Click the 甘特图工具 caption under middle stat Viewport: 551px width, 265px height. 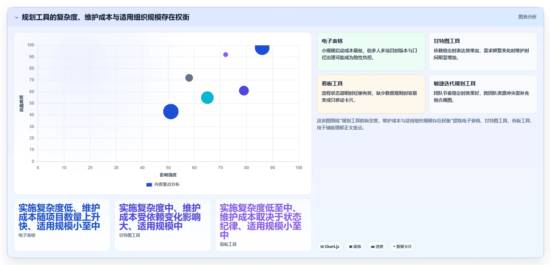click(x=129, y=235)
